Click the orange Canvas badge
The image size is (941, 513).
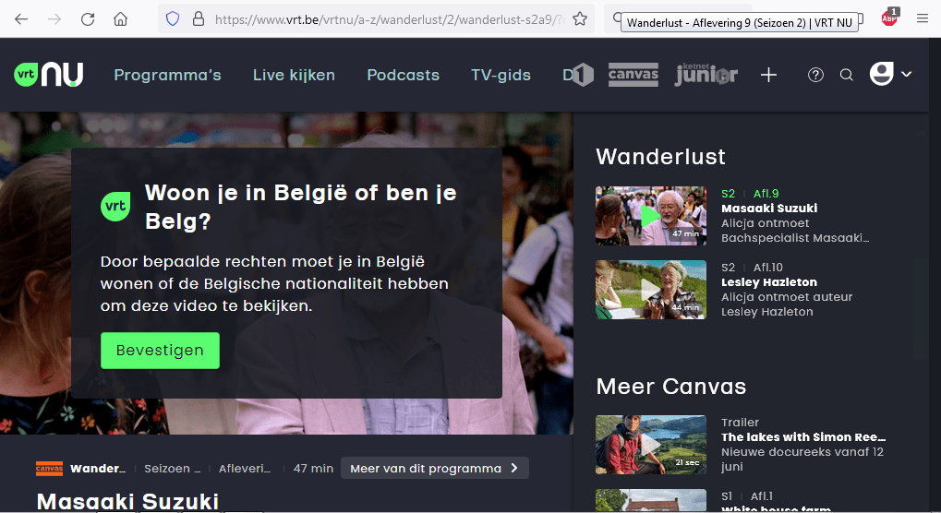coord(49,469)
